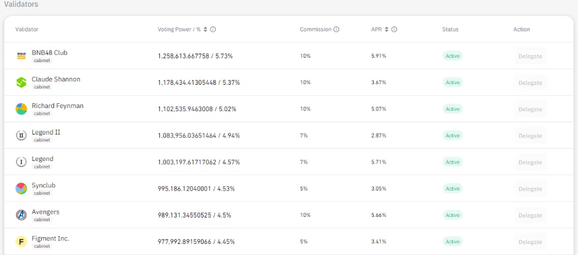Image resolution: width=578 pixels, height=255 pixels.
Task: Delegate to Avengers
Action: pos(530,216)
